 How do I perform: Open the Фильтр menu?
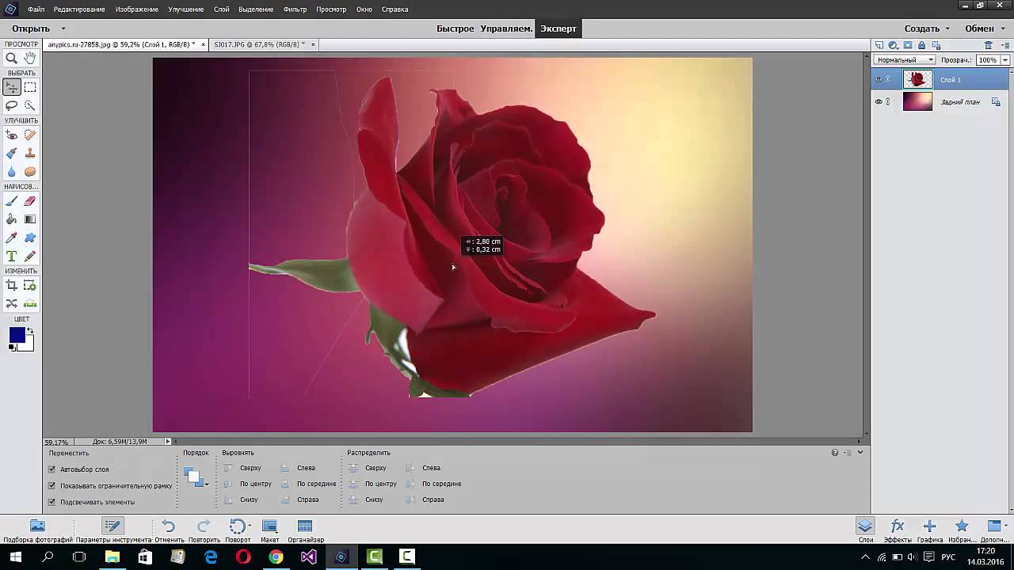pyautogui.click(x=295, y=9)
